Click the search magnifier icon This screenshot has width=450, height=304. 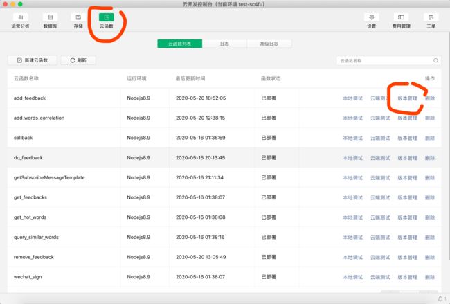(435, 60)
